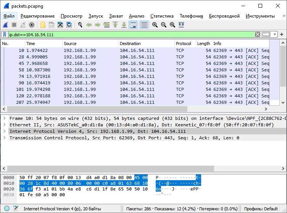The width and height of the screenshot is (287, 213).
Task: Toggle auto-scroll during live capture
Action: [133, 25]
